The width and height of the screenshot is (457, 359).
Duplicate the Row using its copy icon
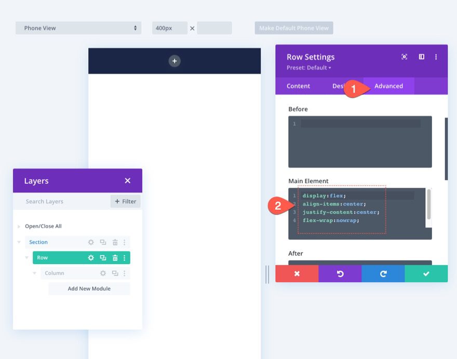[x=103, y=257]
